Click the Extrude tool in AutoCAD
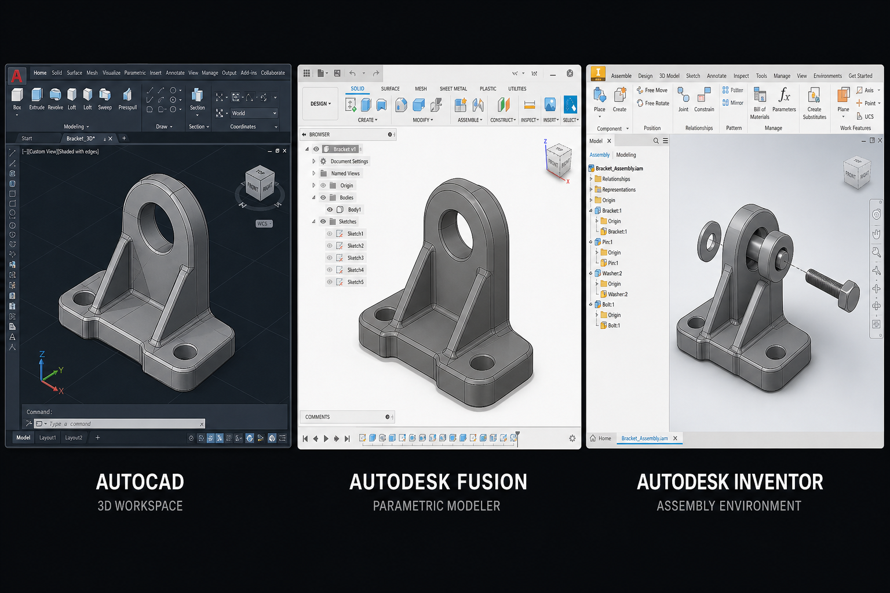 tap(37, 98)
